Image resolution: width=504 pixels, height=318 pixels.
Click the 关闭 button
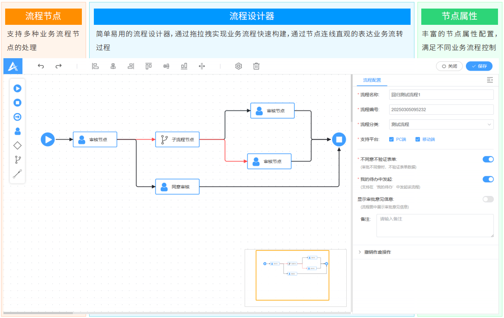[449, 66]
